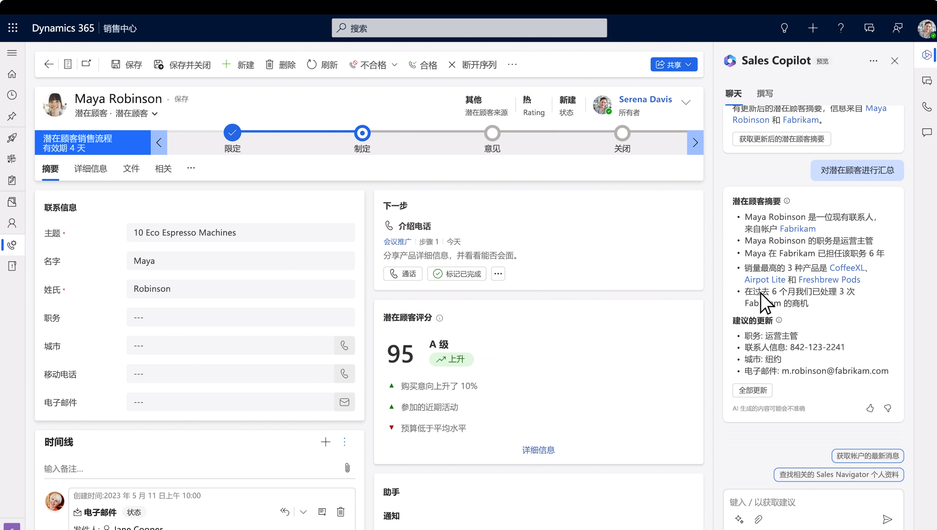This screenshot has width=937, height=530.
Task: Click 删除 trash button
Action: [281, 64]
